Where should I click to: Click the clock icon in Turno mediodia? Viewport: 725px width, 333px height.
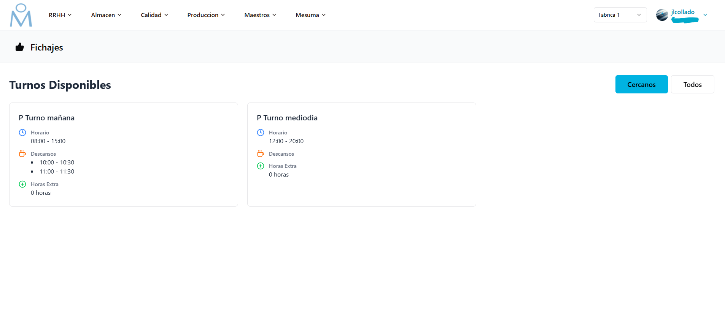pyautogui.click(x=261, y=133)
